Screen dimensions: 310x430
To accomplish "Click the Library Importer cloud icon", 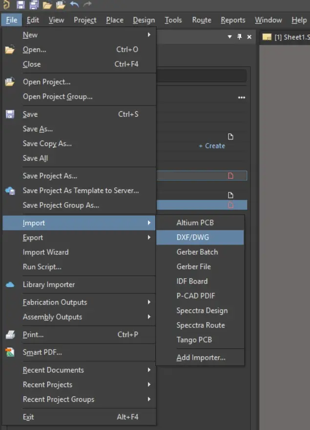I will click(10, 285).
